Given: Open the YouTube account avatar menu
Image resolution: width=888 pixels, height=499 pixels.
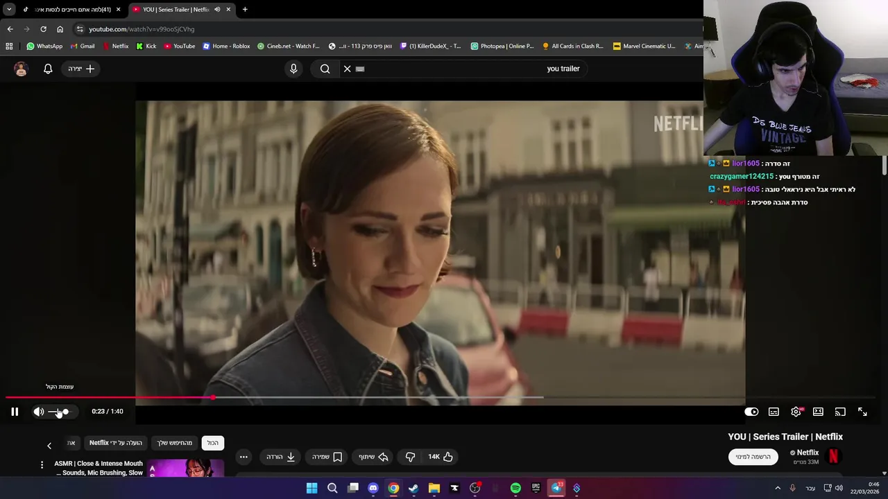Looking at the screenshot, I should tap(21, 69).
